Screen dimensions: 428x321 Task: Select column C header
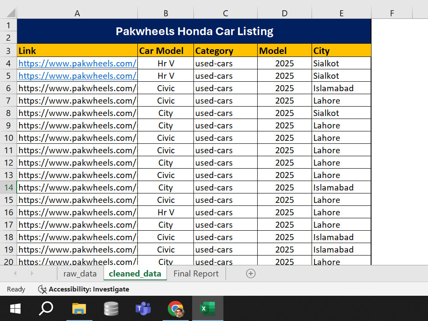pyautogui.click(x=226, y=13)
